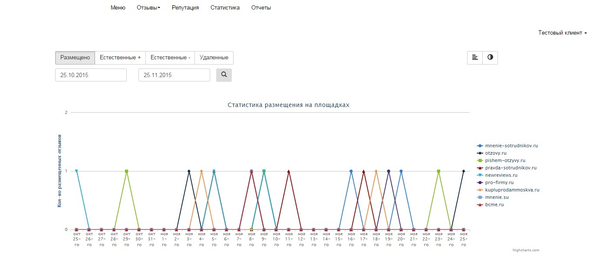
Task: Select the Удаленные filter tab
Action: [x=214, y=58]
